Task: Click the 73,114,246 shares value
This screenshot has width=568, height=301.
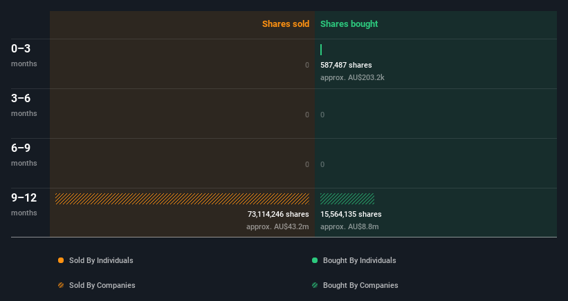Action: tap(278, 214)
